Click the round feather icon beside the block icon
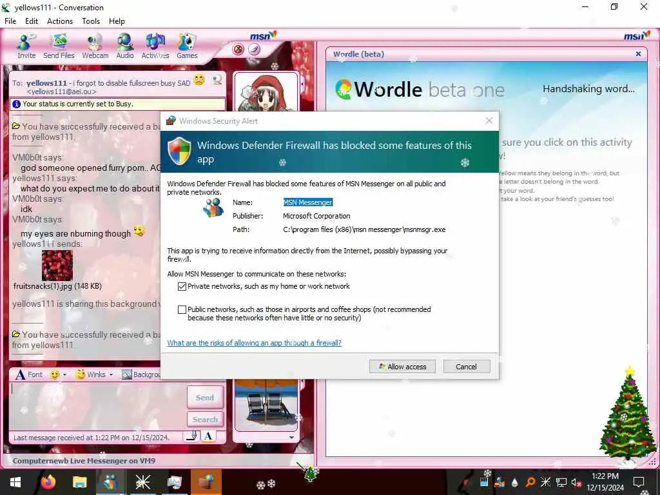Image resolution: width=660 pixels, height=495 pixels. click(x=254, y=50)
